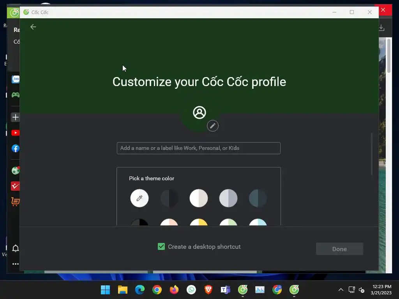Select the dark slate blue theme swatch
Image resolution: width=399 pixels, height=299 pixels.
258,198
